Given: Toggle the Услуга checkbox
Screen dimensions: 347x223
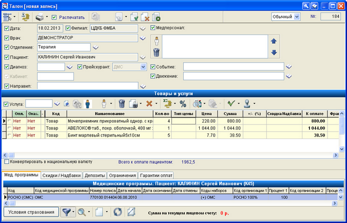Looking at the screenshot, I should pos(6,104).
